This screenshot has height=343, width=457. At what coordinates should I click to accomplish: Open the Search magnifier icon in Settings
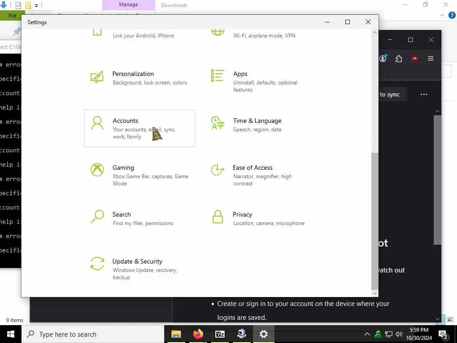tap(97, 217)
